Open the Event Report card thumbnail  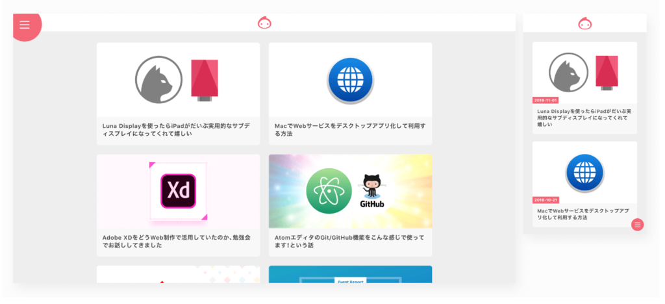[x=350, y=274]
